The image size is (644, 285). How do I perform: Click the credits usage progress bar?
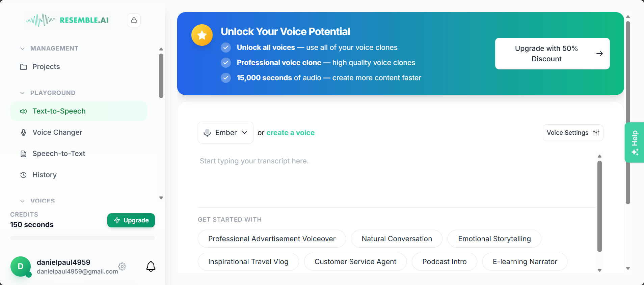pos(82,238)
